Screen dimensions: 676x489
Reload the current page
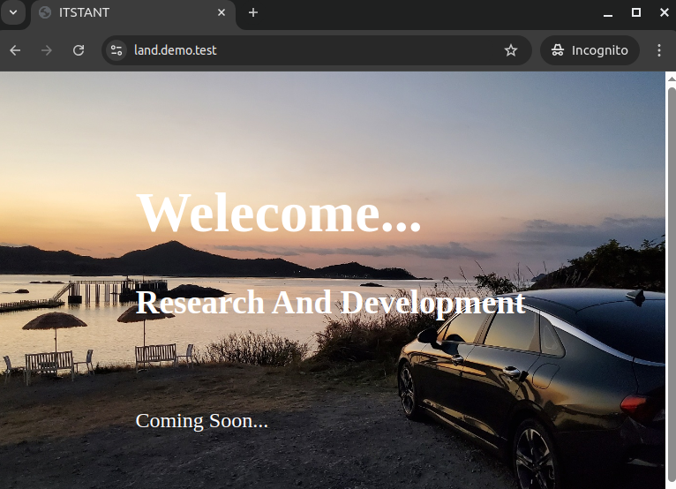tap(79, 50)
